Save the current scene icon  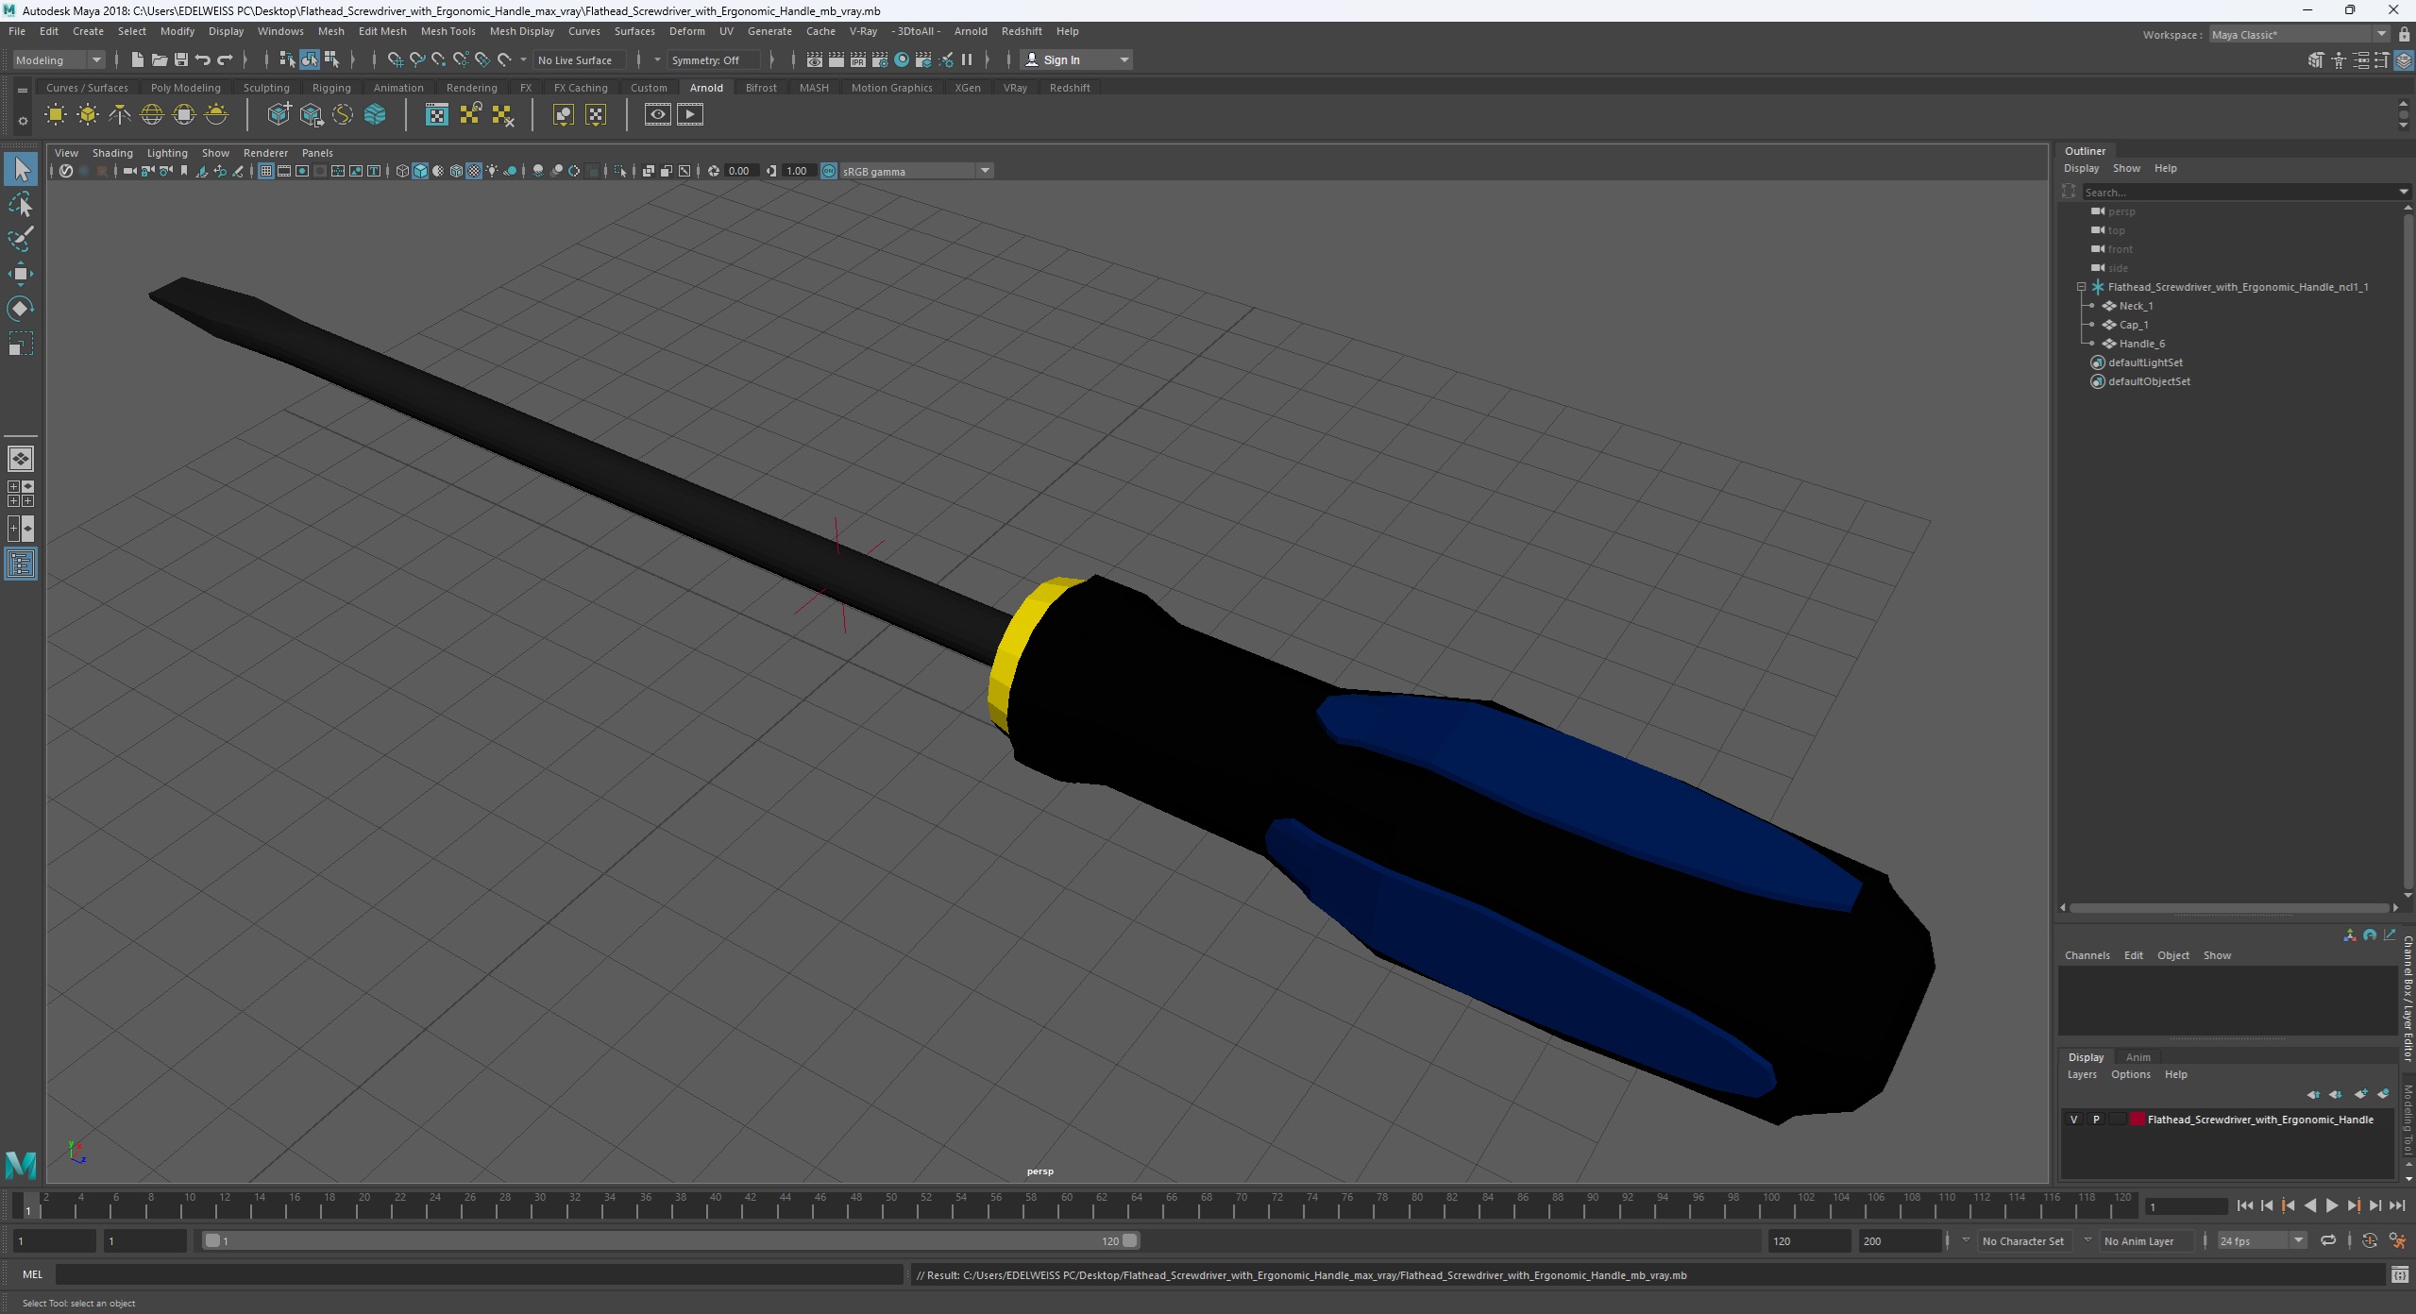click(180, 59)
